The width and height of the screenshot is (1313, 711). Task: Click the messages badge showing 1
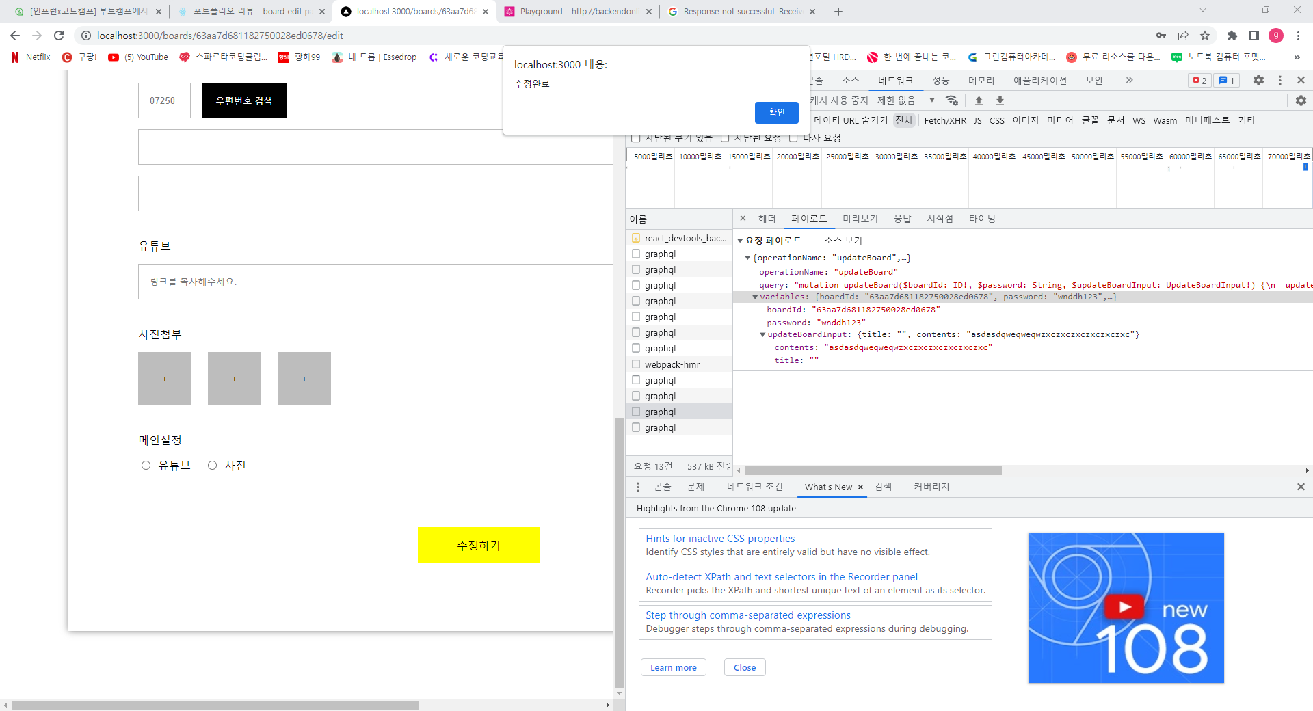[x=1227, y=80]
